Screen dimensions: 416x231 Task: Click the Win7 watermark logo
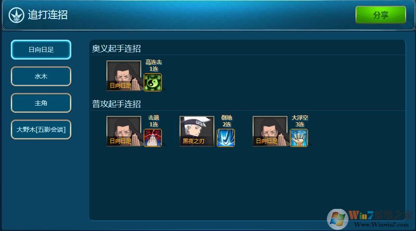338,219
